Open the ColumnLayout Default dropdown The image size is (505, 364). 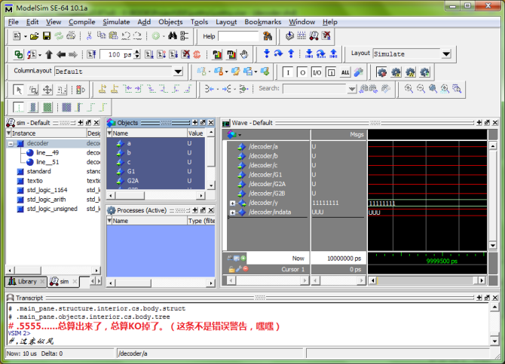[178, 72]
